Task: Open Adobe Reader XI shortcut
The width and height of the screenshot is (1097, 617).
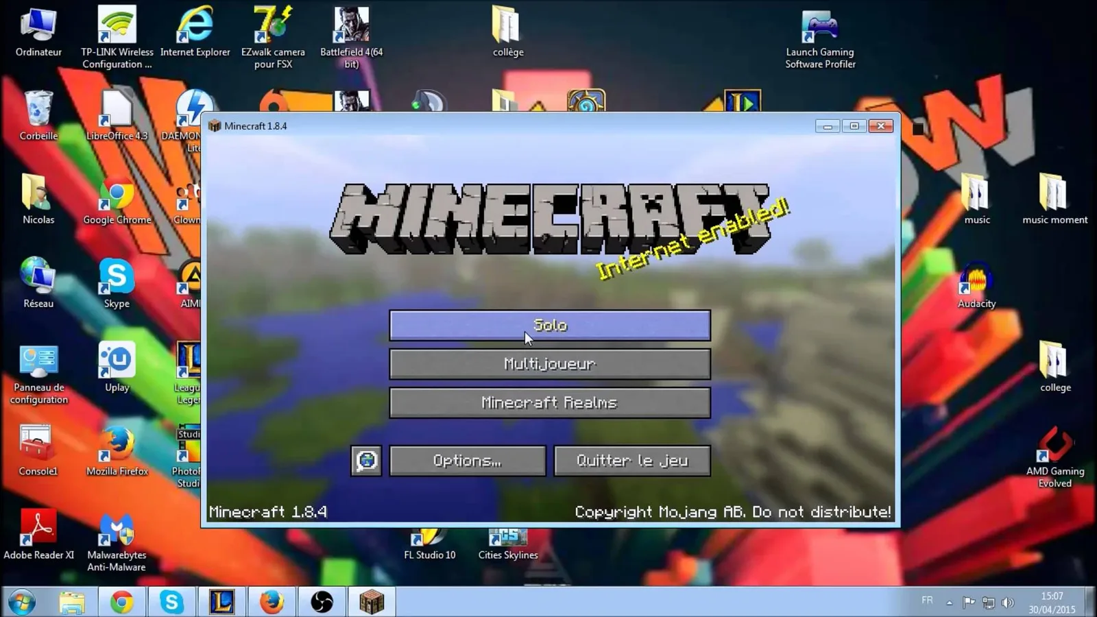Action: coord(38,535)
